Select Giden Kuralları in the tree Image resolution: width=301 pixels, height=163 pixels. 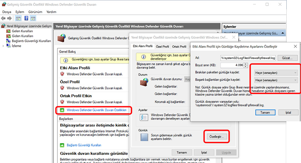[x=23, y=36]
